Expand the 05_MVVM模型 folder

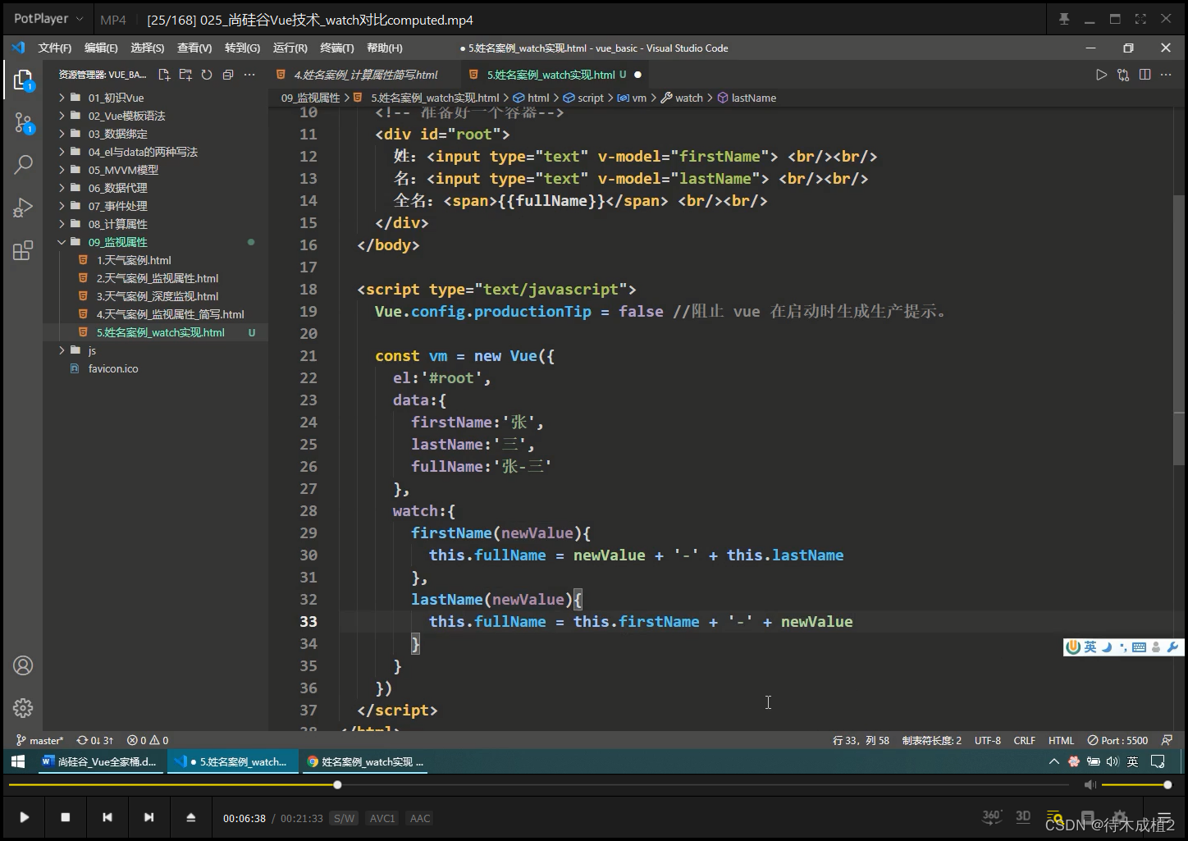tap(156, 170)
